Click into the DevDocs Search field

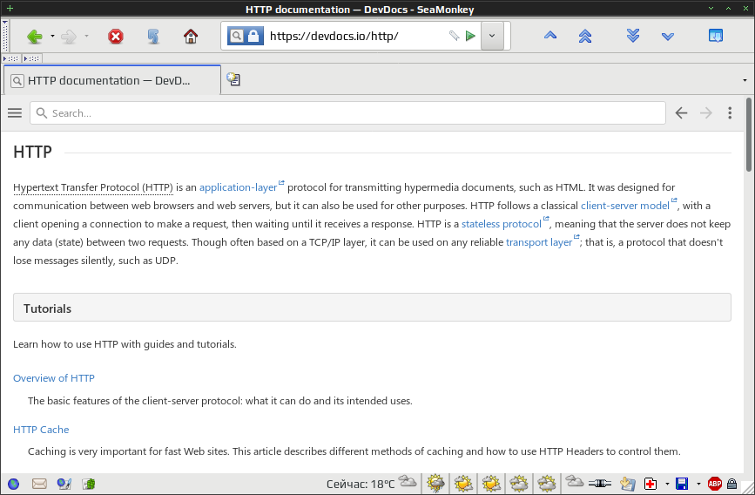(347, 112)
